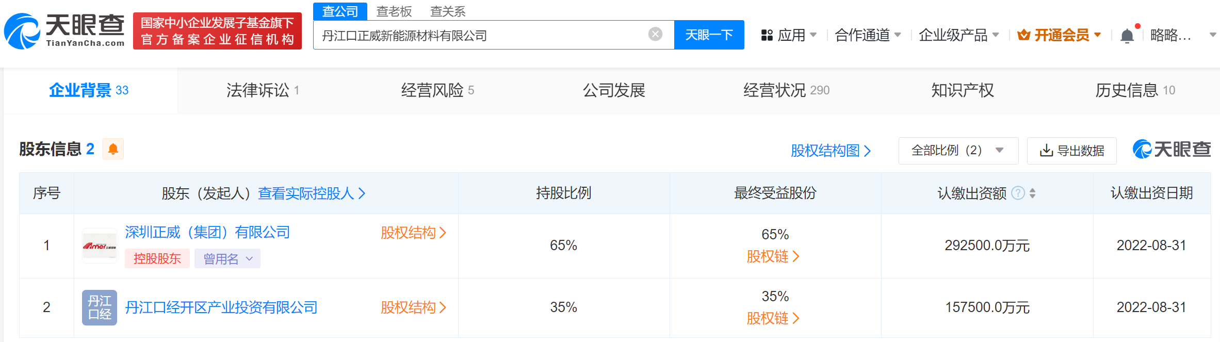Switch to 经营状况 tab
1220x342 pixels.
tap(786, 90)
